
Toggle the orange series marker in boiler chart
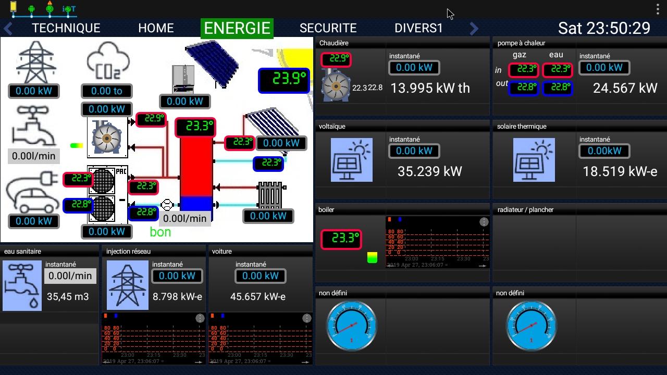[389, 220]
